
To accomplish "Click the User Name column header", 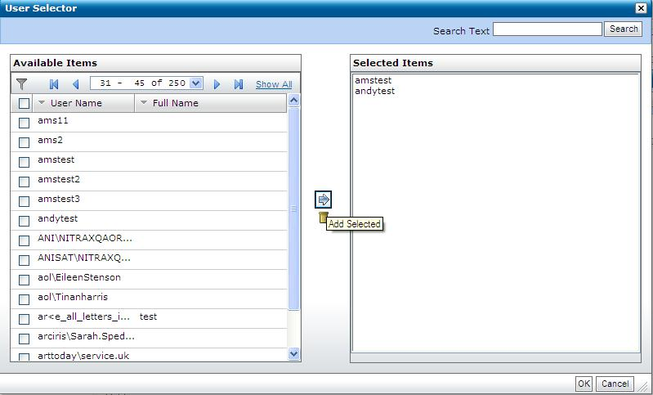I will (x=83, y=103).
